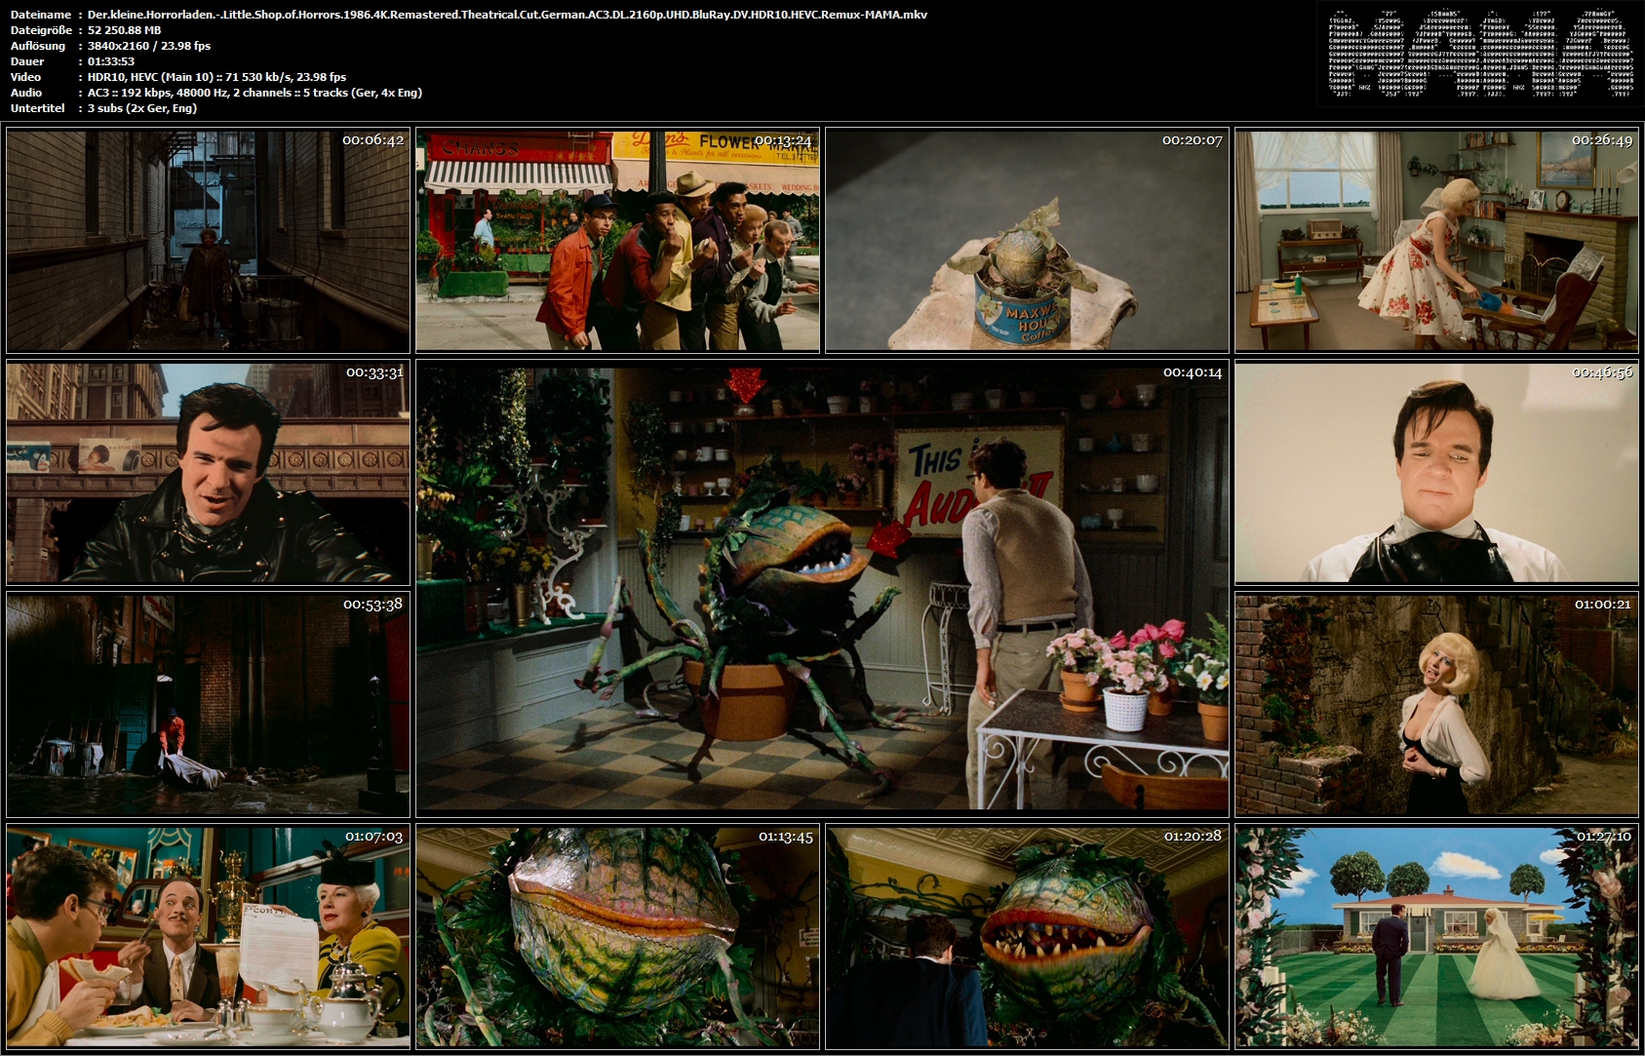The width and height of the screenshot is (1645, 1056).
Task: Select the 00:33:31 leather jacket thumbnail
Action: point(208,473)
